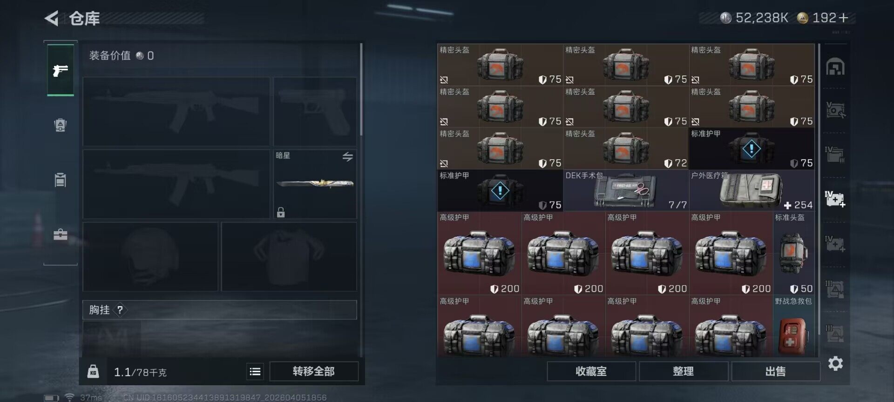The width and height of the screenshot is (894, 402).
Task: Add currency with the plus next to 192
Action: coord(843,18)
